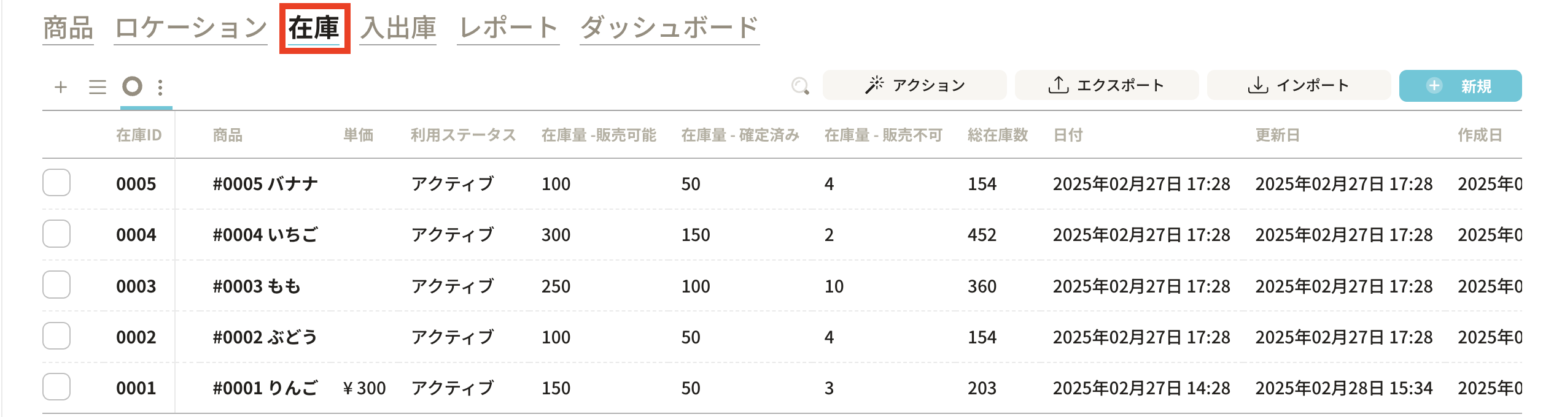Click the インポート download button
The height and width of the screenshot is (417, 1562).
tap(1299, 85)
